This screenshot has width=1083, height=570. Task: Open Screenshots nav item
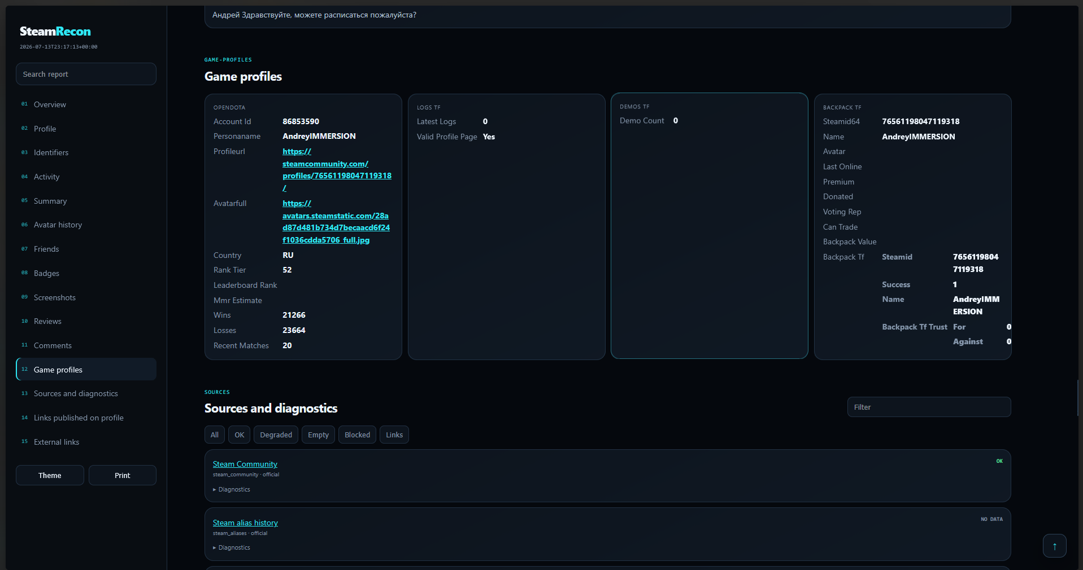86,297
